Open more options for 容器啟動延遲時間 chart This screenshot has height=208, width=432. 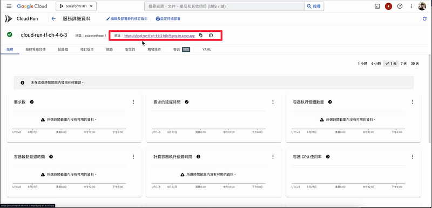coord(133,157)
